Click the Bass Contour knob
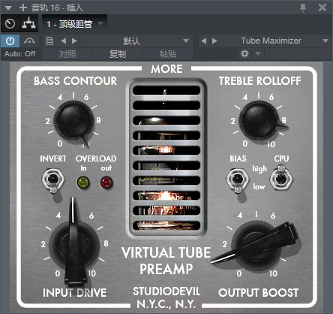This screenshot has width=333, height=314. [73, 120]
